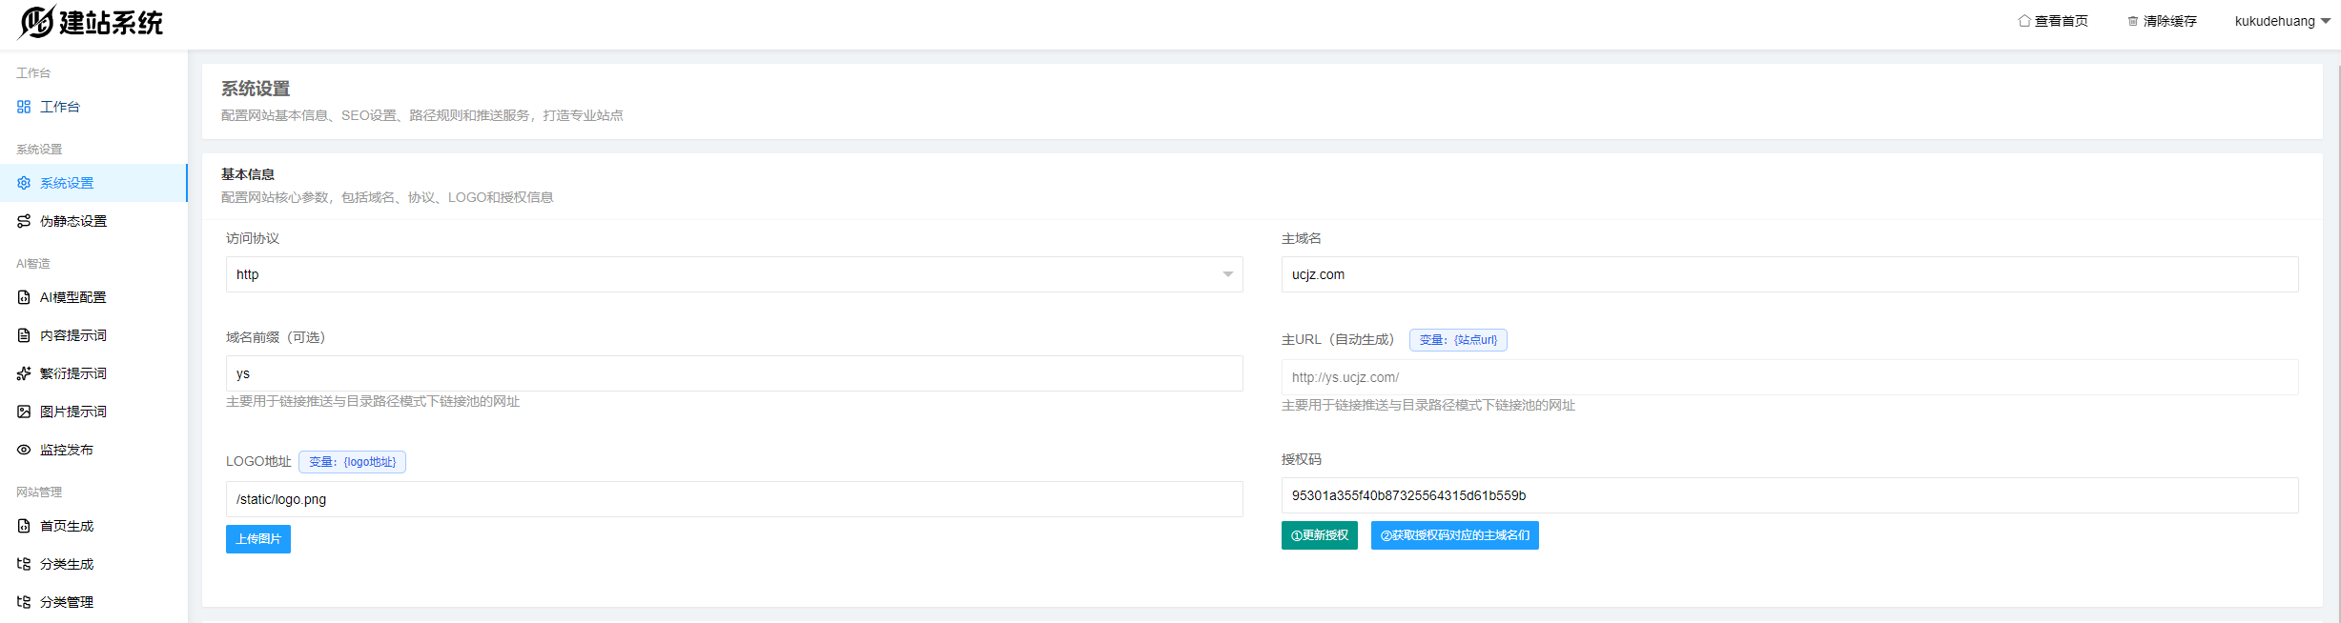Open 繁衍提示词 menu entry
This screenshot has width=2341, height=623.
[x=93, y=373]
